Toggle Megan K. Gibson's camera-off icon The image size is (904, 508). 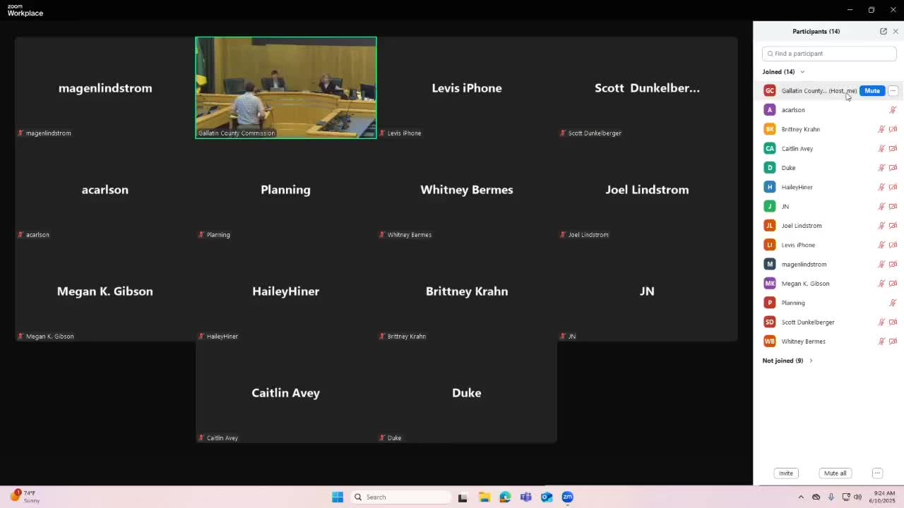pos(893,284)
